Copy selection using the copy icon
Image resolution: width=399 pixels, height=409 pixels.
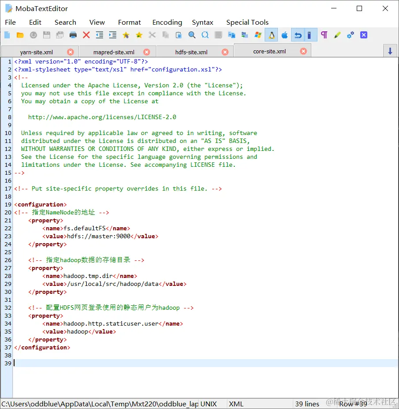pos(166,35)
